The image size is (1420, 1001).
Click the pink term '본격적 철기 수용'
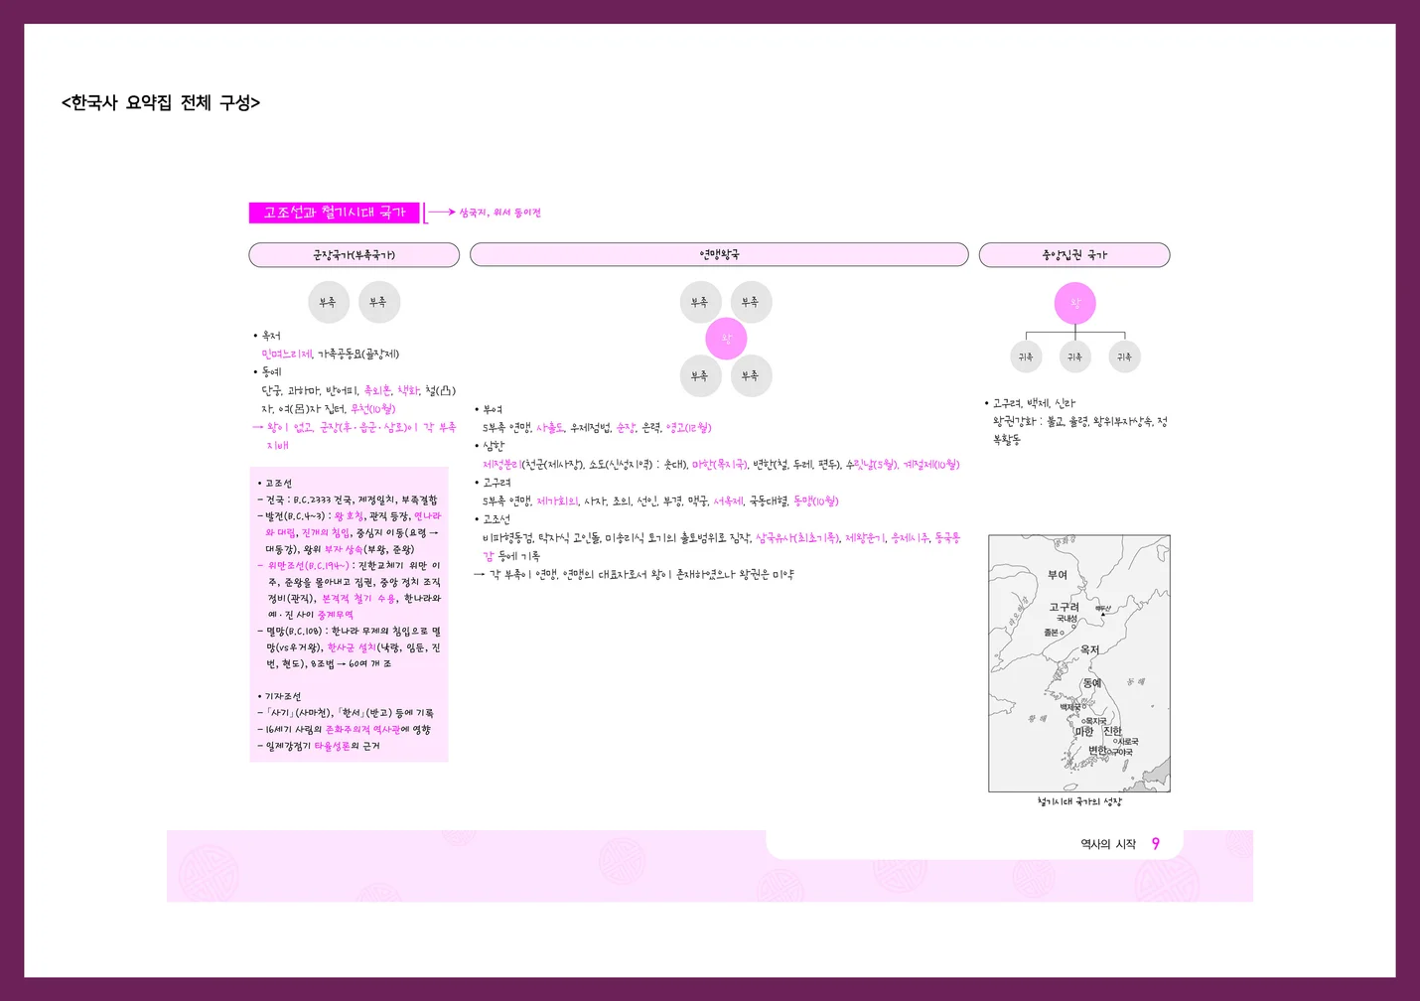tap(358, 599)
